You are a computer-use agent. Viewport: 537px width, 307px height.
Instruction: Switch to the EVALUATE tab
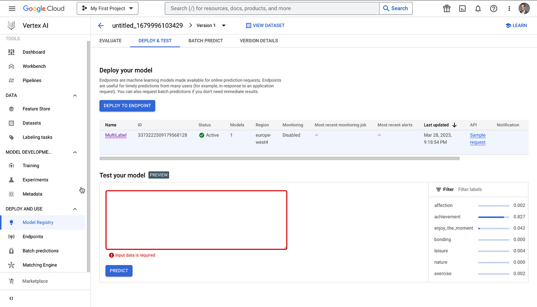click(x=110, y=41)
